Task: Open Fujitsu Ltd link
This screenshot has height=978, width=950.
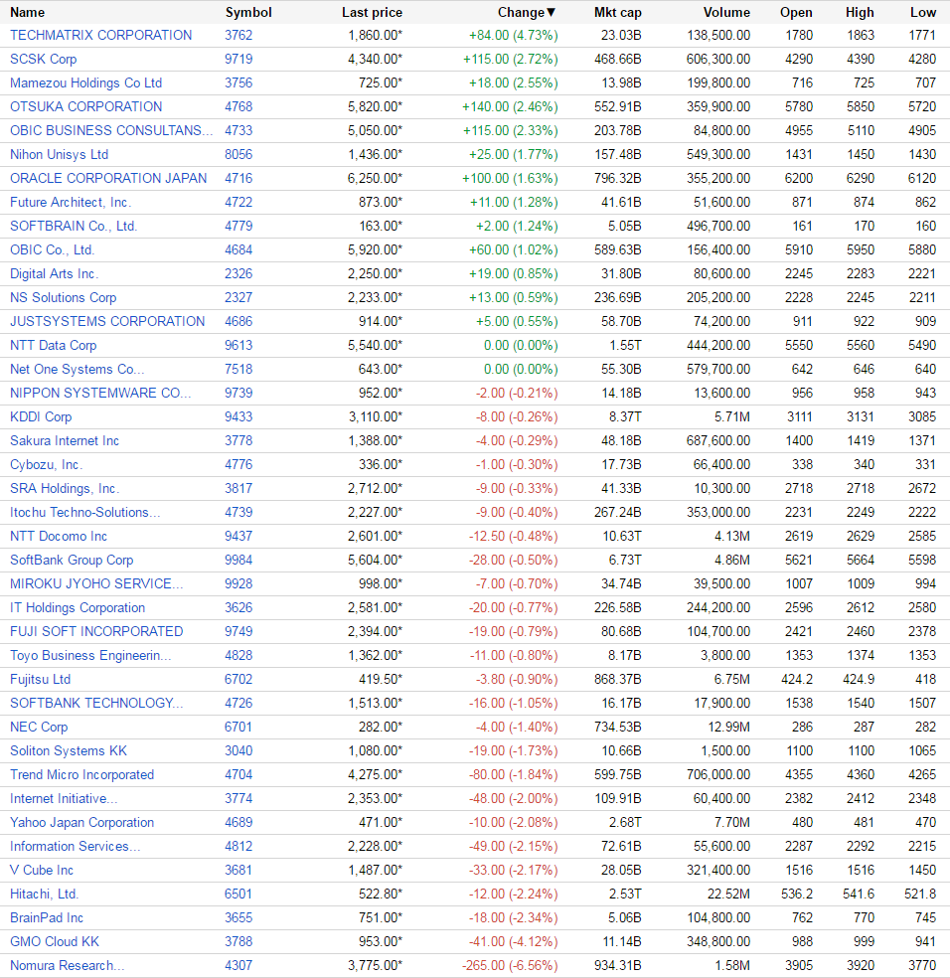Action: [40, 679]
